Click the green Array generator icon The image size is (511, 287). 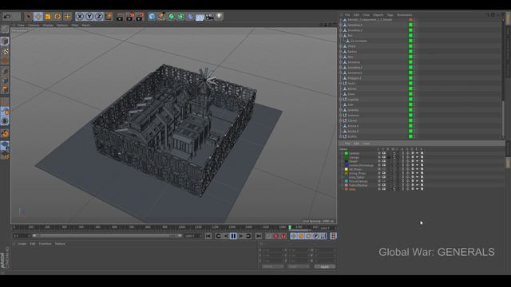tap(181, 17)
